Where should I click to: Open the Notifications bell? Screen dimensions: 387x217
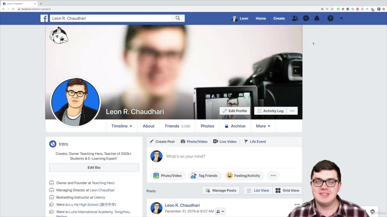tap(317, 18)
